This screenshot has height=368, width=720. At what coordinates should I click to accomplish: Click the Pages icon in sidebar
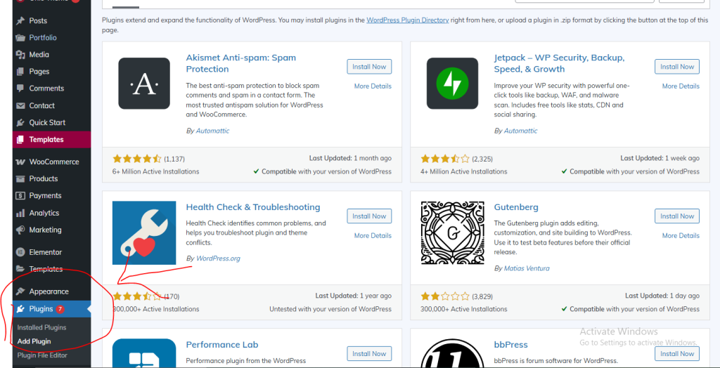click(20, 72)
